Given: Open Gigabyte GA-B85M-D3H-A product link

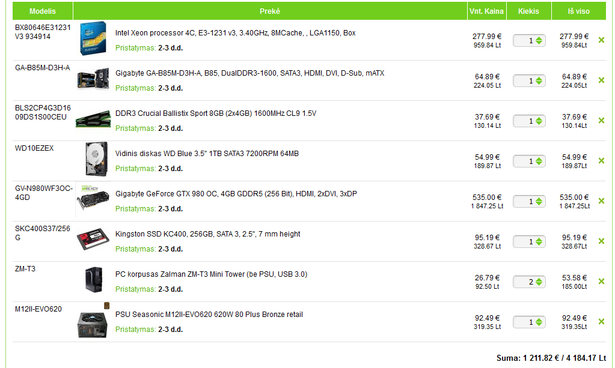Looking at the screenshot, I should [x=250, y=73].
